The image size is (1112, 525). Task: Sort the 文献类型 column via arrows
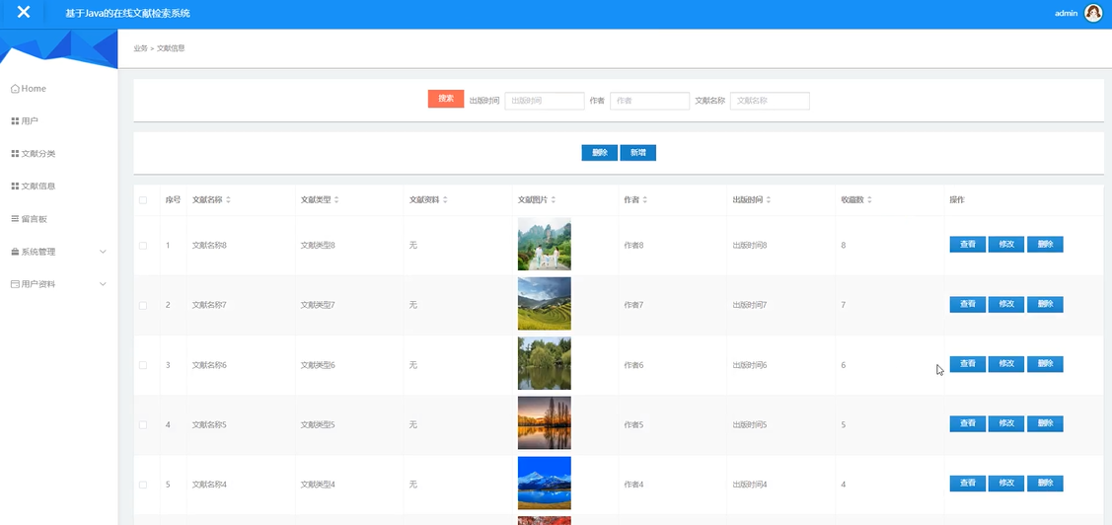pyautogui.click(x=336, y=200)
